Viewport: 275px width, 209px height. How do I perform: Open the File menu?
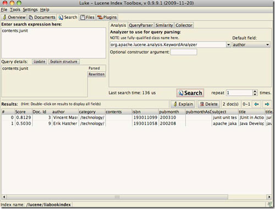coord(4,9)
